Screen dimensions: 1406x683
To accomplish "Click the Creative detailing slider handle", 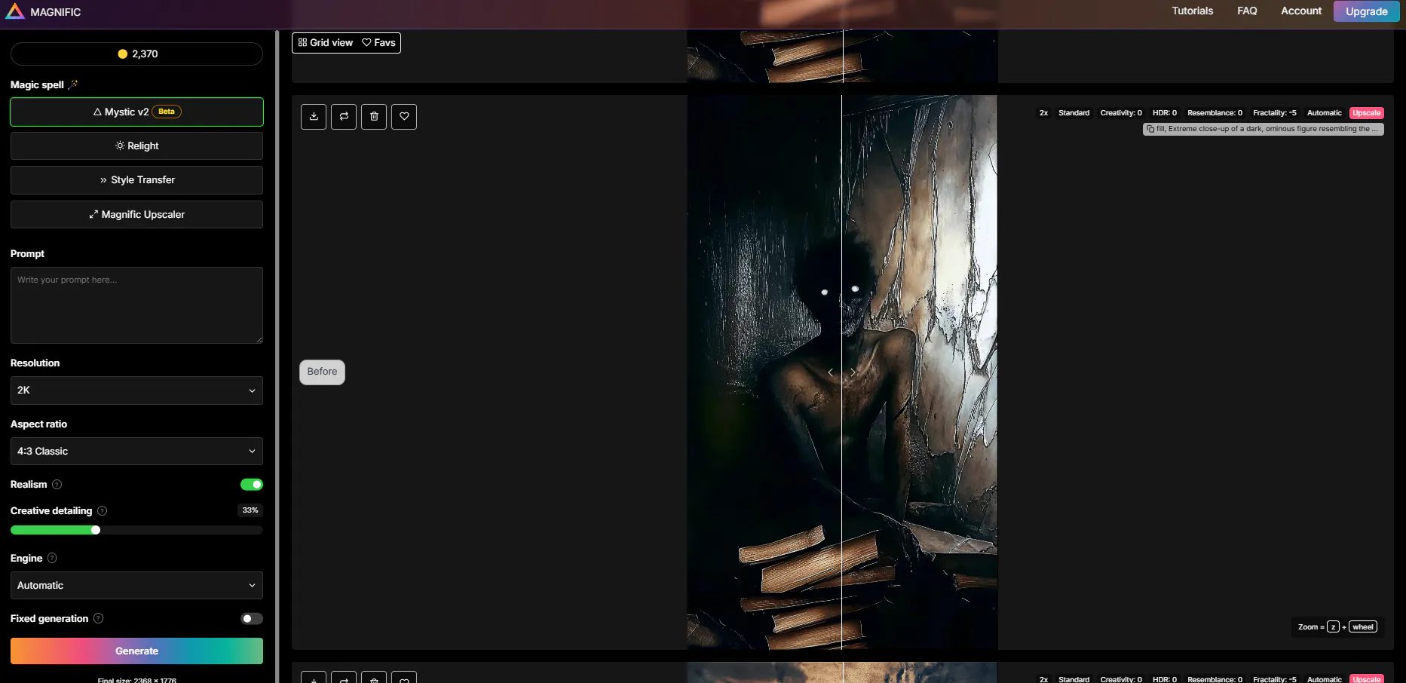I will click(x=96, y=530).
